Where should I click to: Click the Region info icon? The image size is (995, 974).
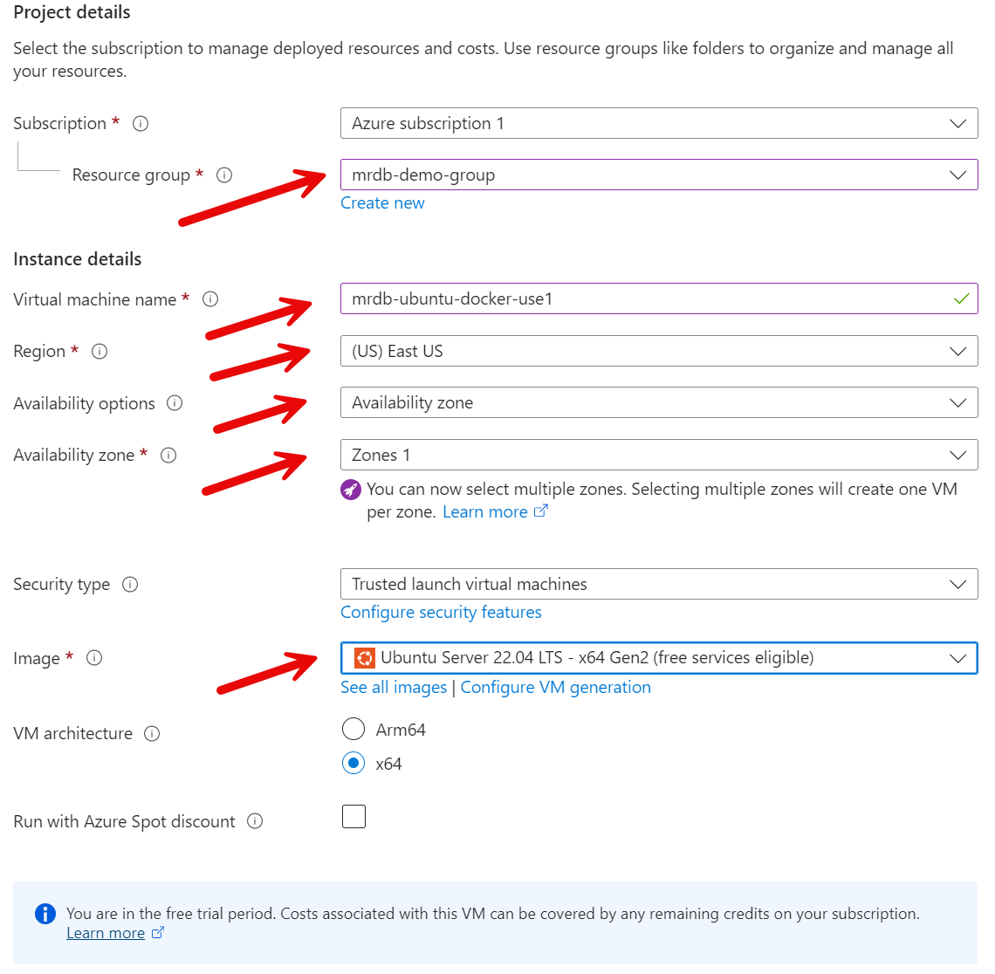99,351
